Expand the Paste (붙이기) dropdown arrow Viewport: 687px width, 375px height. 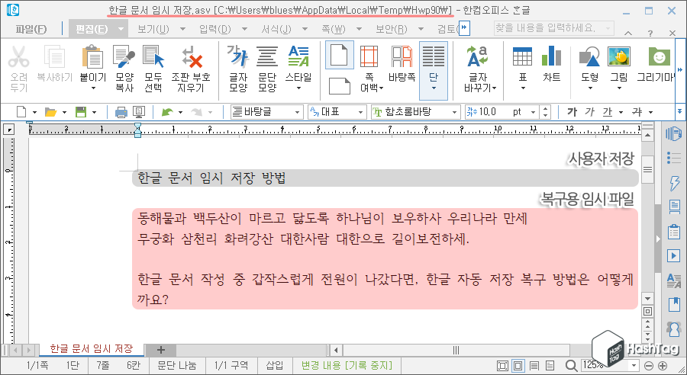(x=93, y=88)
